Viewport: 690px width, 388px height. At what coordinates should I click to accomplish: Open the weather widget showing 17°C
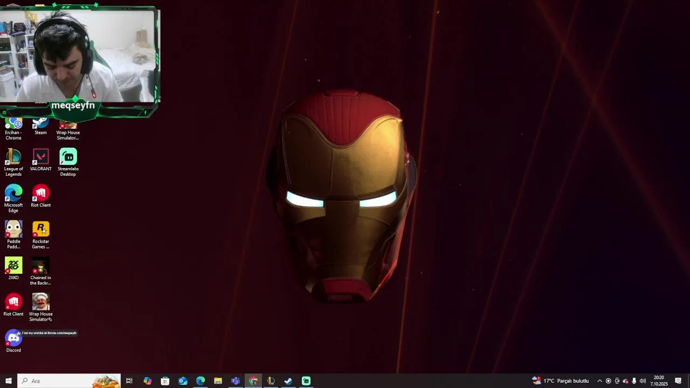pyautogui.click(x=561, y=381)
